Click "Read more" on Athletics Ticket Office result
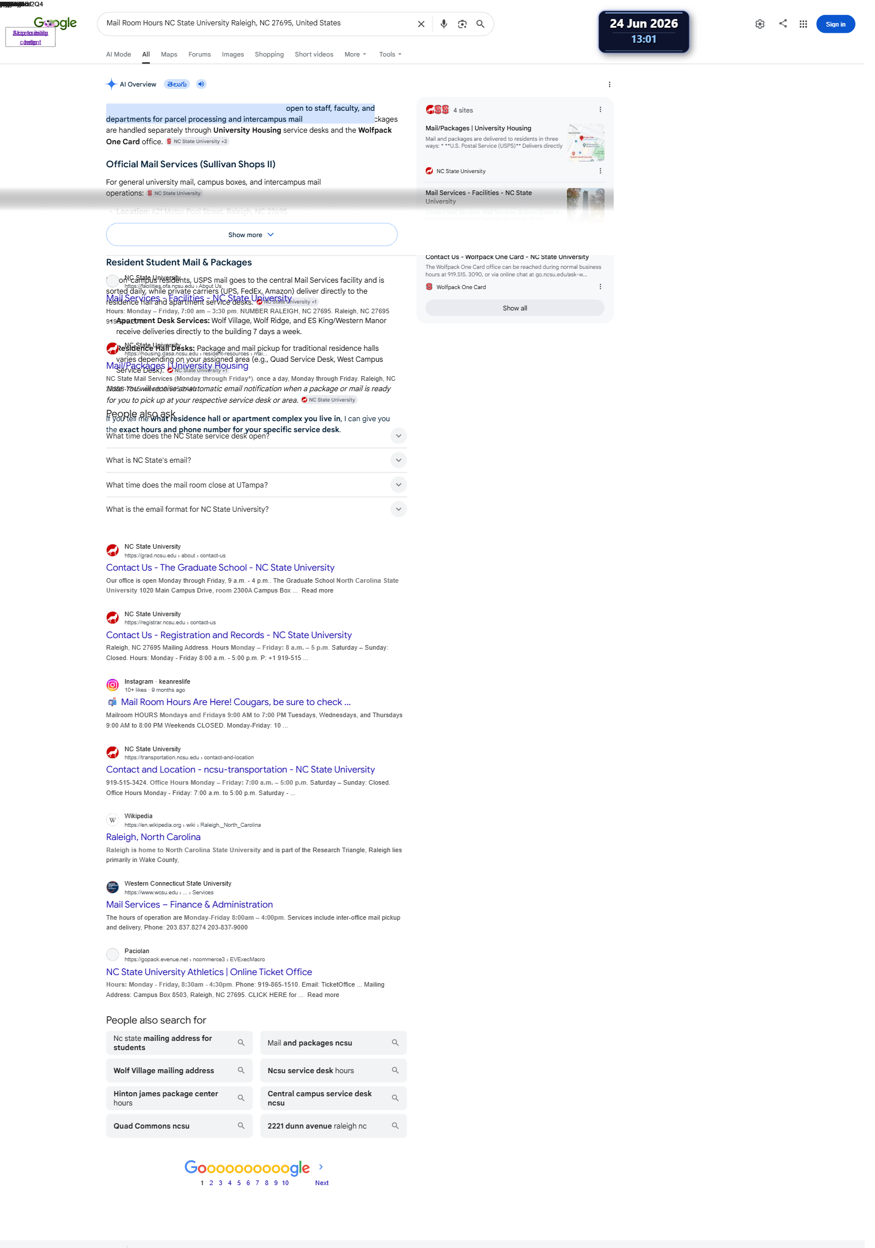The width and height of the screenshot is (875, 1248). point(323,995)
